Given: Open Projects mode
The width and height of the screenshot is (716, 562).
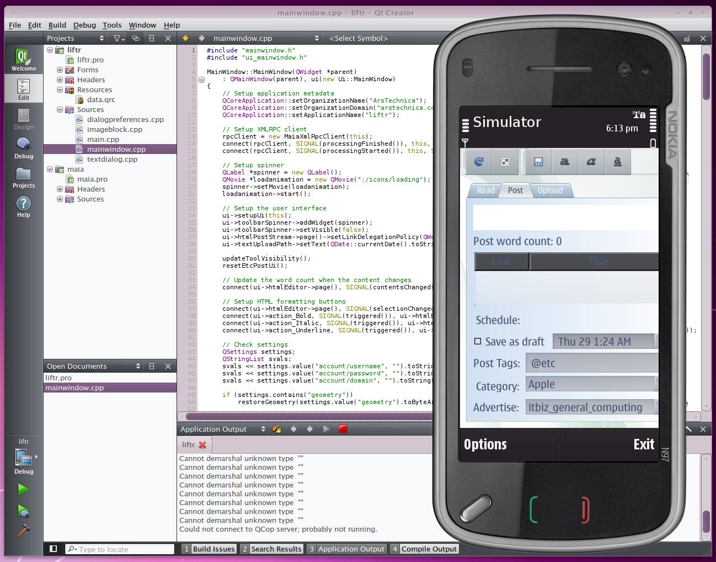Looking at the screenshot, I should (x=24, y=176).
